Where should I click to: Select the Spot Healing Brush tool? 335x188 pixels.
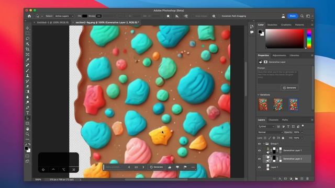tap(28, 65)
